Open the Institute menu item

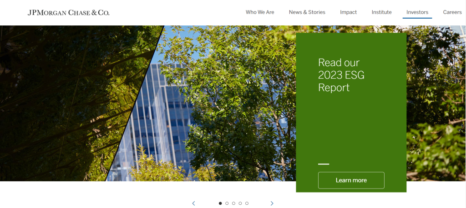(x=382, y=12)
